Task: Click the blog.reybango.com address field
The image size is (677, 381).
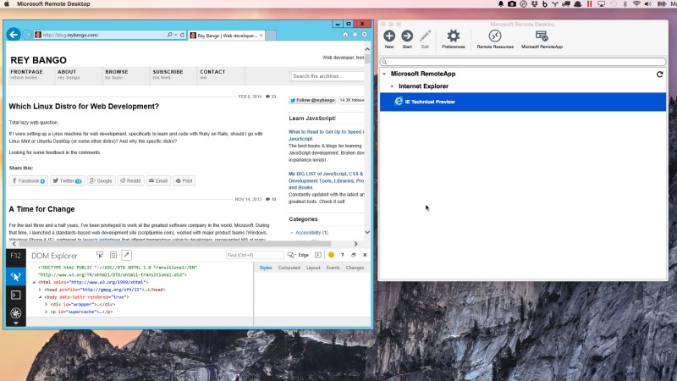Action: [x=99, y=35]
